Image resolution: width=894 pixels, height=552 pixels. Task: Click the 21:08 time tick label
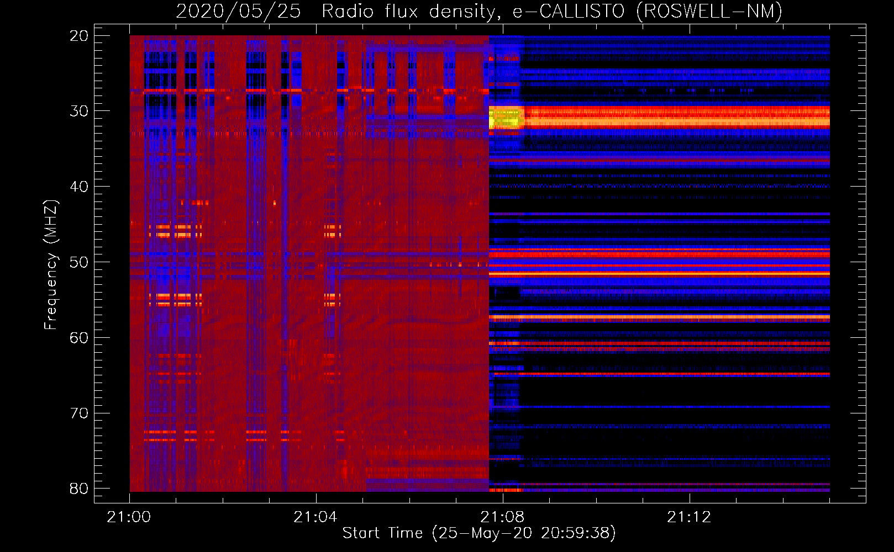click(x=502, y=517)
